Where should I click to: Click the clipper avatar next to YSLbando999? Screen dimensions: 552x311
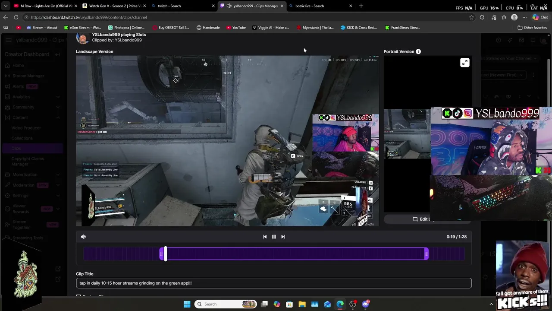[82, 38]
